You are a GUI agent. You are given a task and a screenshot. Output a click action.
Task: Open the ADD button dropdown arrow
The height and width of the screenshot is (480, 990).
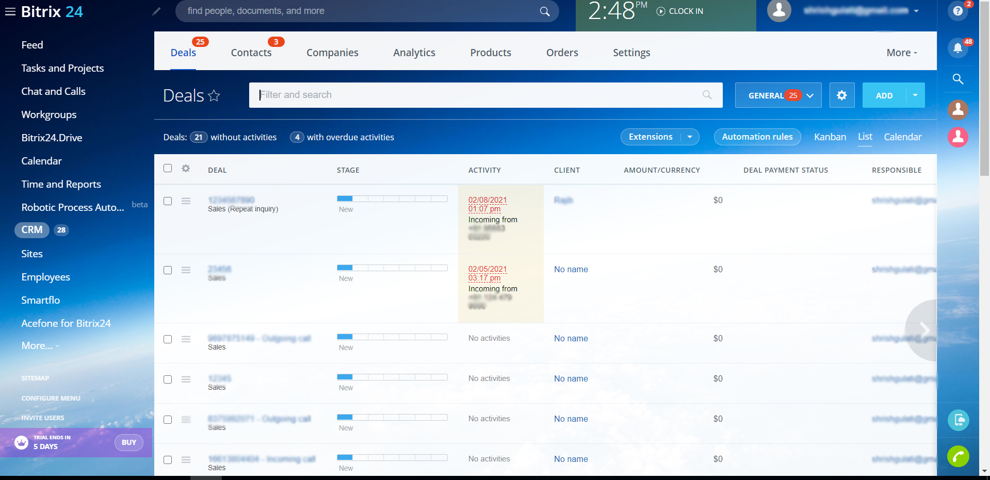click(x=915, y=95)
